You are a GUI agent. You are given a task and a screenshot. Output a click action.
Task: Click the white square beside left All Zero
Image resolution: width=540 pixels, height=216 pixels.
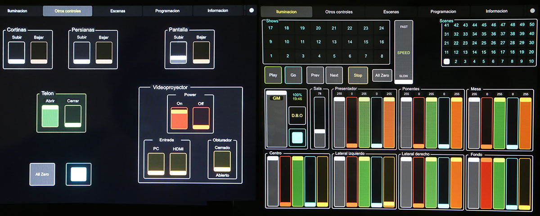click(78, 174)
